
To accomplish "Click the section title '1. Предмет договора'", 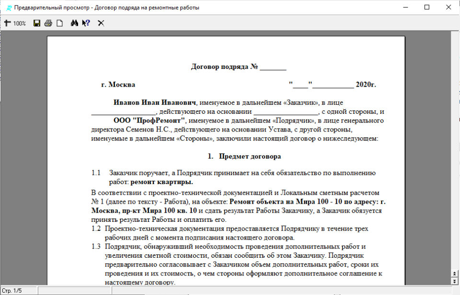I will 244,156.
